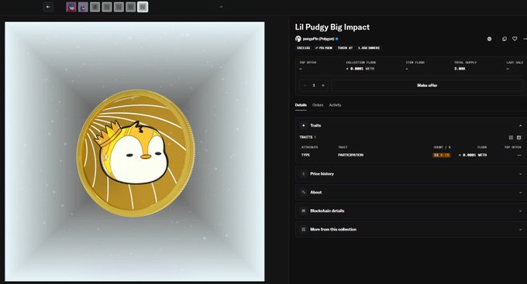Click the About section icon

tap(303, 193)
